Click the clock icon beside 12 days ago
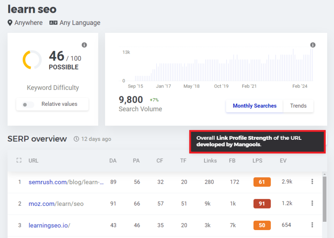Viewport: 334px width, 238px height. pos(76,139)
